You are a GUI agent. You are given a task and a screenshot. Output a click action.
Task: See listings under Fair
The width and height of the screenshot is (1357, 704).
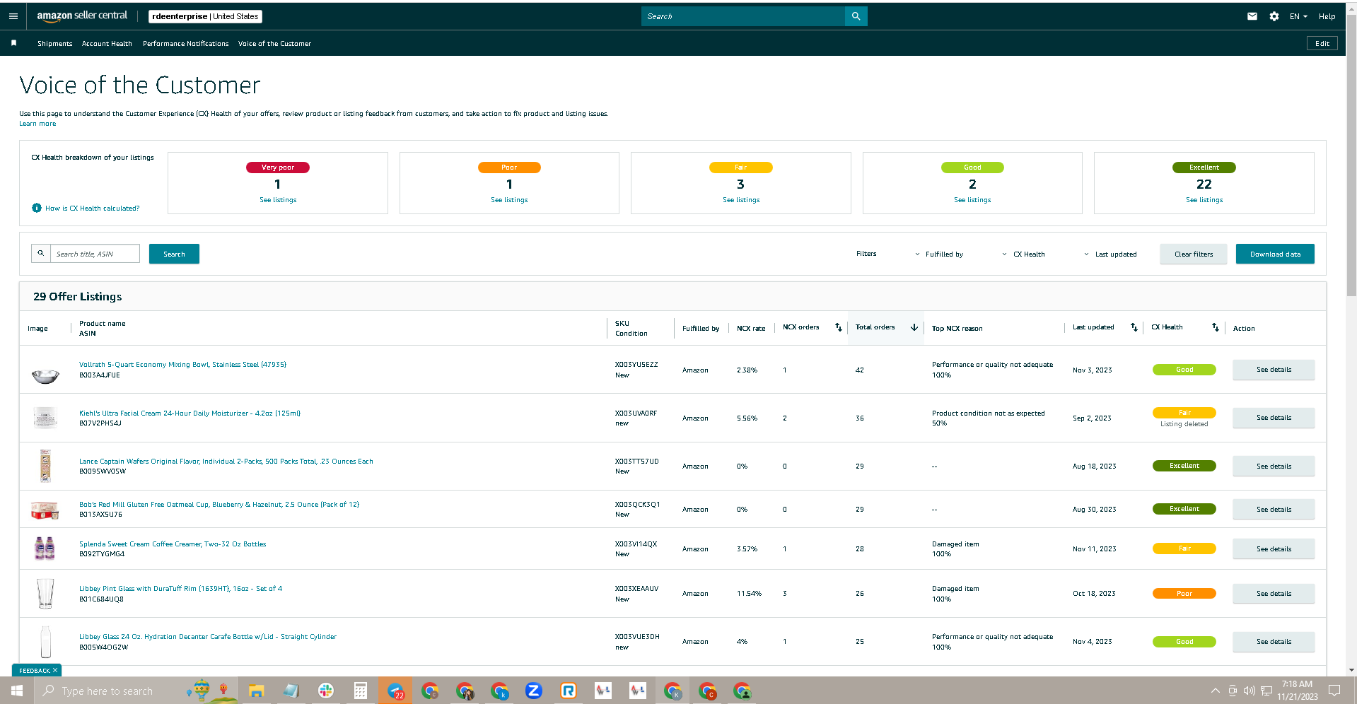[741, 200]
